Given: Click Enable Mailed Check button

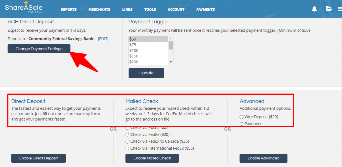Looking at the screenshot, I should click(x=152, y=158).
